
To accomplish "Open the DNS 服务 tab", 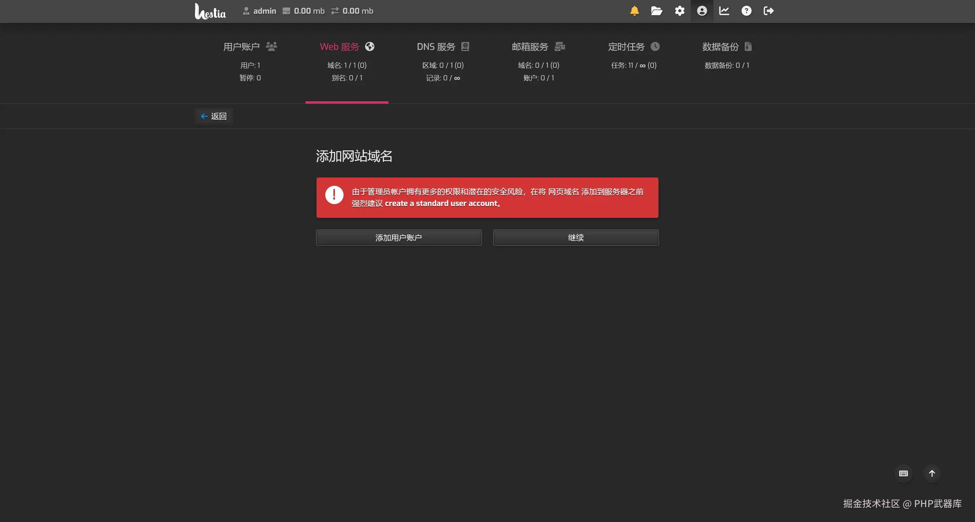I will click(x=443, y=47).
